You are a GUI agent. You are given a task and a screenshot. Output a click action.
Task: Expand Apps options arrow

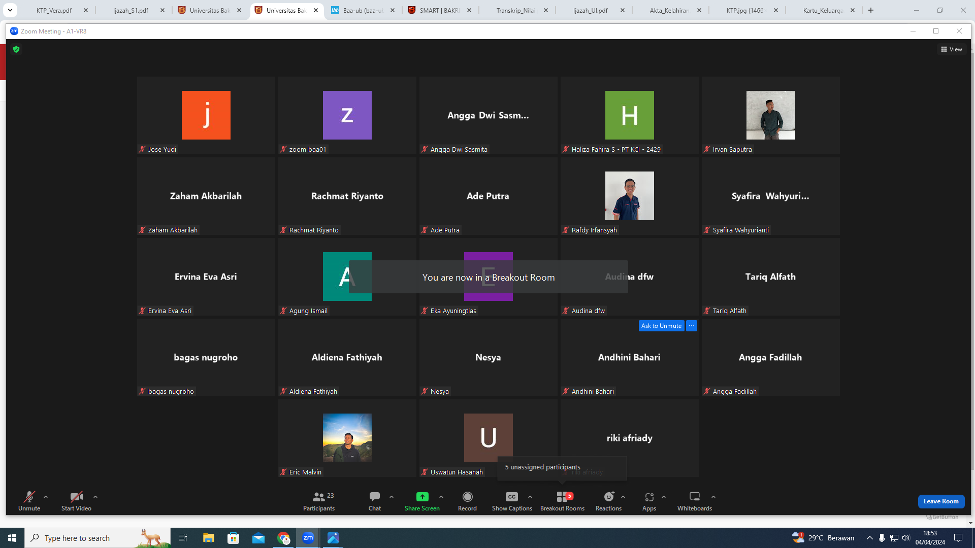(664, 497)
